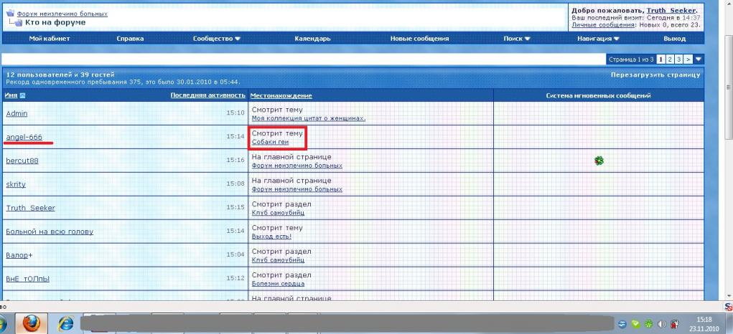Open Internet Explorer from the taskbar
Screen dimensions: 733x334
point(66,322)
